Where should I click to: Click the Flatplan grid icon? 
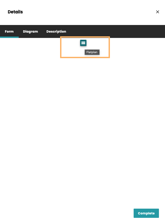coord(83,43)
